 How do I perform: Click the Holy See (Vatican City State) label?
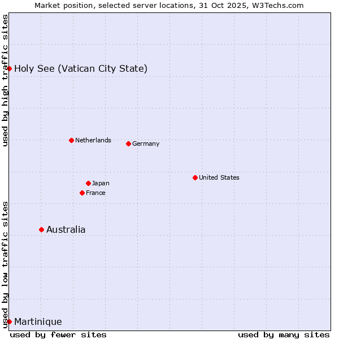point(81,69)
